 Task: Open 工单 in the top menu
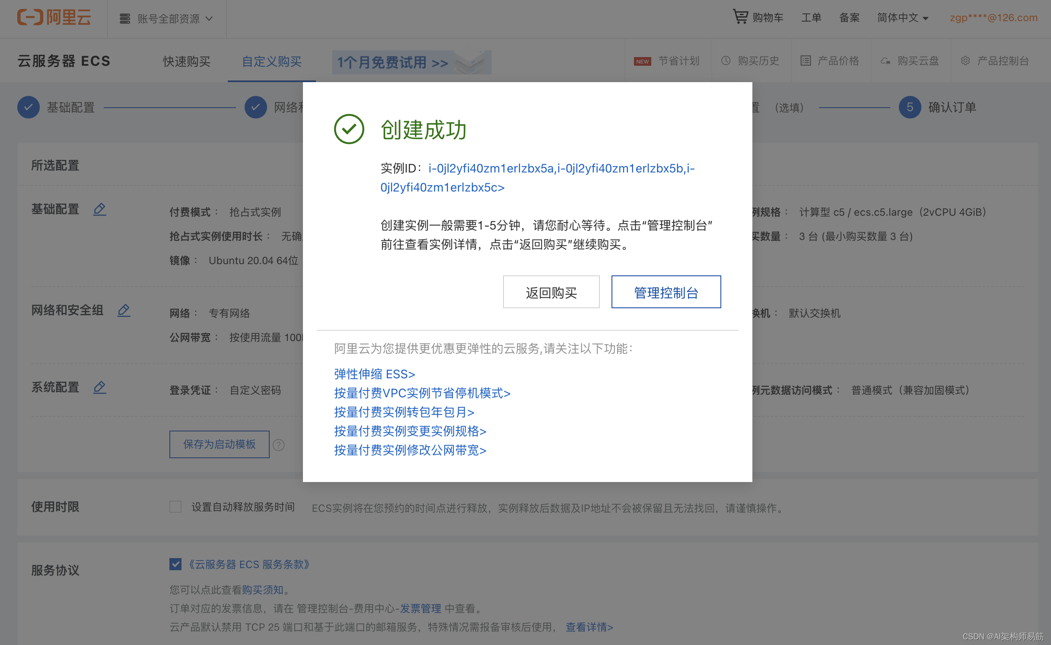pos(811,18)
